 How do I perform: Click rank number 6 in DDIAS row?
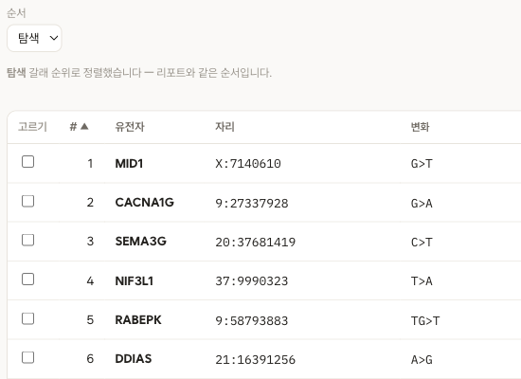coord(90,359)
